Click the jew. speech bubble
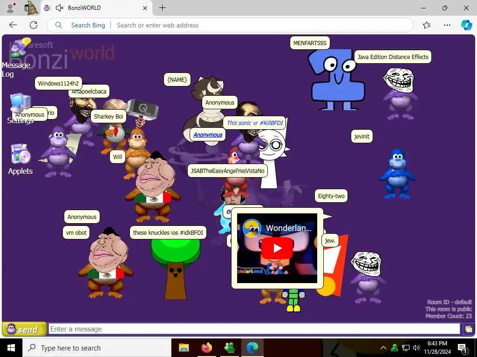Screen dimensions: 477x357 click(x=330, y=240)
